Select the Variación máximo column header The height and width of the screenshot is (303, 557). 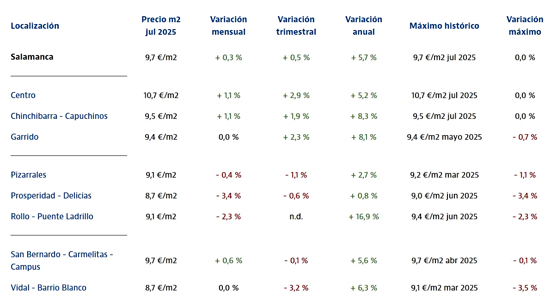point(525,26)
